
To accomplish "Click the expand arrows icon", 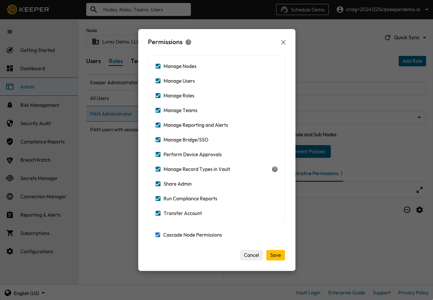I will pos(420,190).
